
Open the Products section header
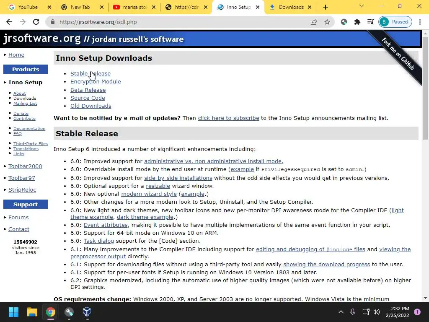coord(26,69)
